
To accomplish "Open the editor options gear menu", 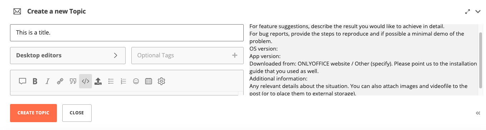I will pos(161,81).
